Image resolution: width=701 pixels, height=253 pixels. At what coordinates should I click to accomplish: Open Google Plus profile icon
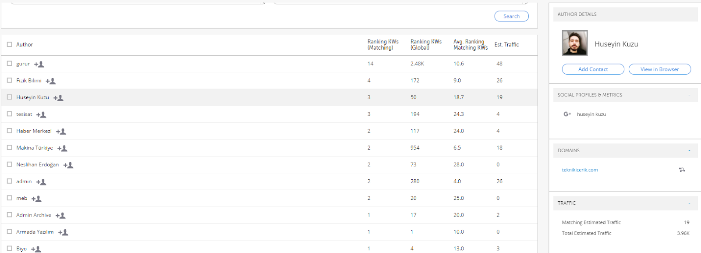coord(567,114)
